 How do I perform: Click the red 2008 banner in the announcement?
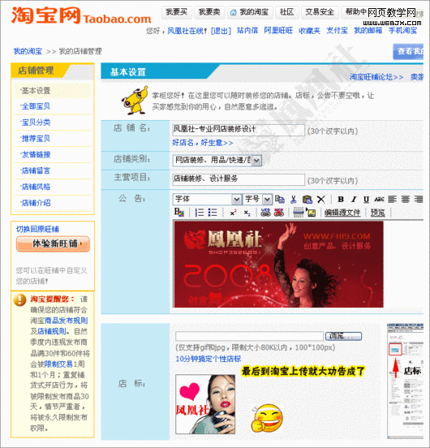pyautogui.click(x=278, y=265)
